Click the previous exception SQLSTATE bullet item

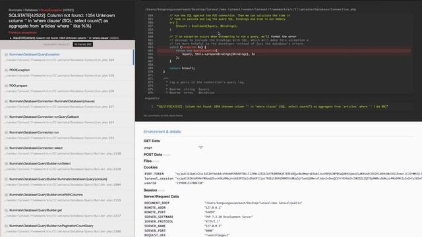pos(66,38)
